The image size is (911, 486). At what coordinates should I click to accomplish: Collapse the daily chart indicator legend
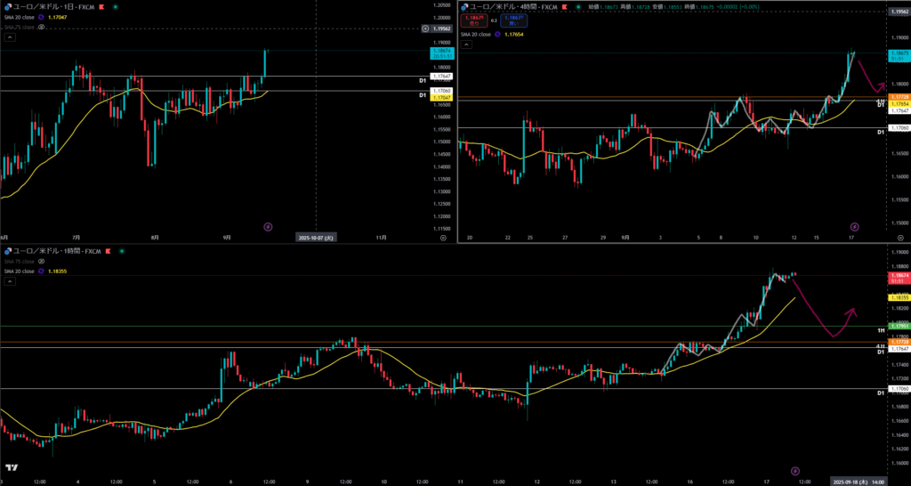pos(9,37)
